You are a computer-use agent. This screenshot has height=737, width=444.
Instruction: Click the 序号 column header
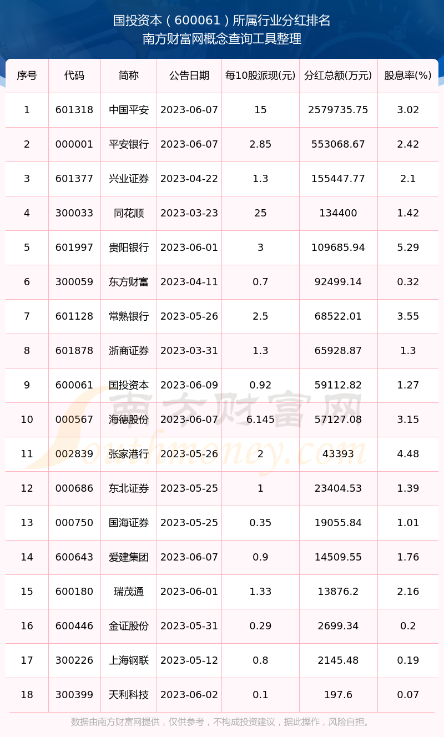(x=27, y=75)
